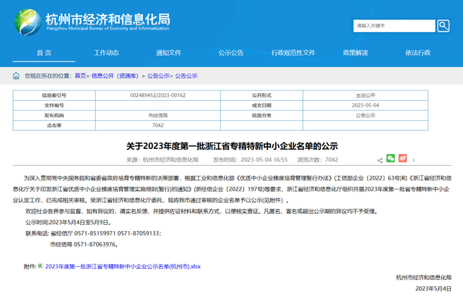
Task: Open the 工作动态 menu item
Action: (106, 53)
